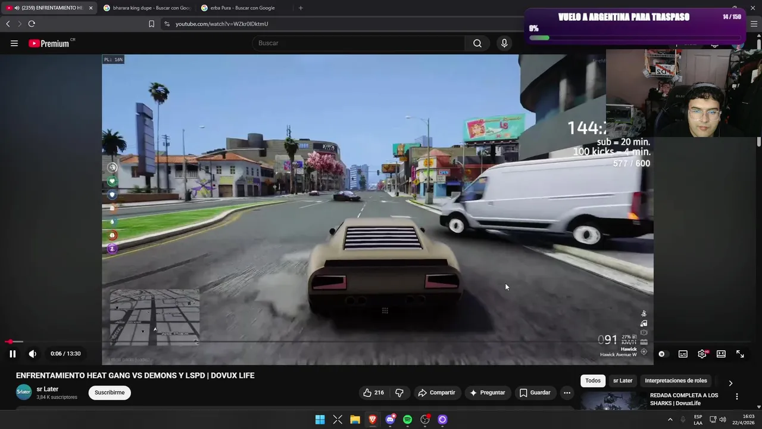Show hidden system tray icons
This screenshot has height=429, width=762.
670,419
